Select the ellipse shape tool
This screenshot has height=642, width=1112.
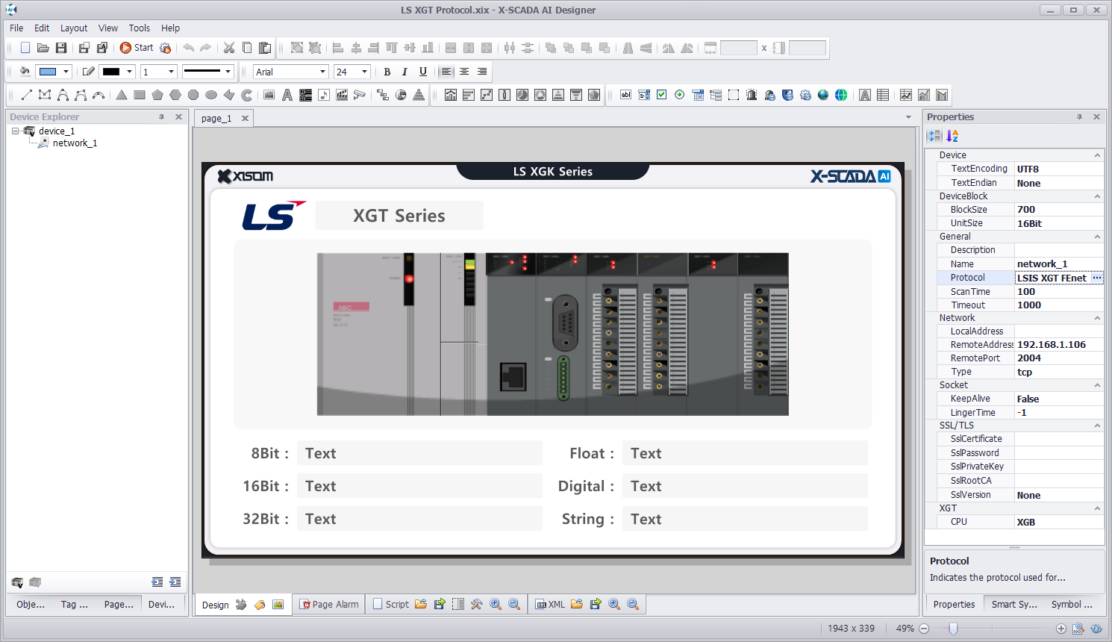(x=211, y=95)
